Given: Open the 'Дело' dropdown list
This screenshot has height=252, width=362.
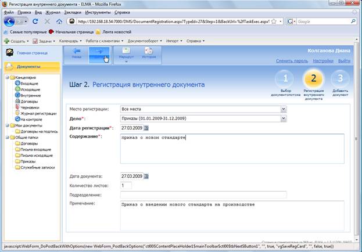Looking at the screenshot, I should 284,118.
